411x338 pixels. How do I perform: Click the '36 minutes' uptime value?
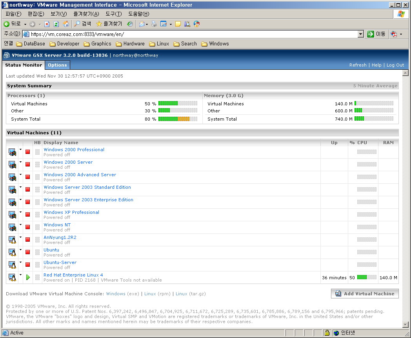tap(334, 278)
